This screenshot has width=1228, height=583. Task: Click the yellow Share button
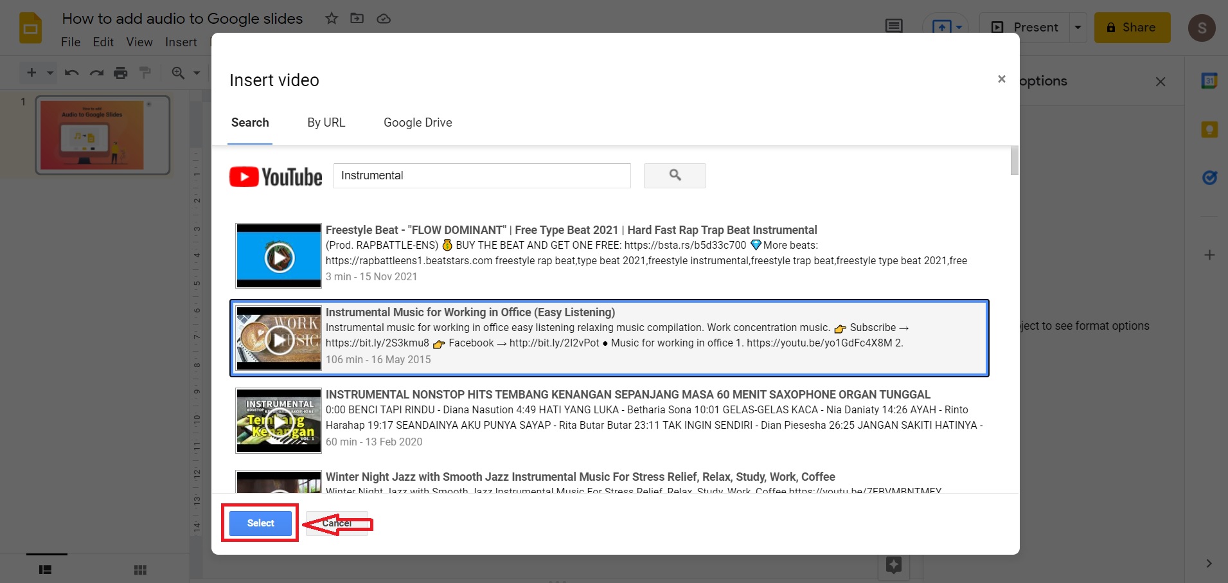click(x=1132, y=27)
